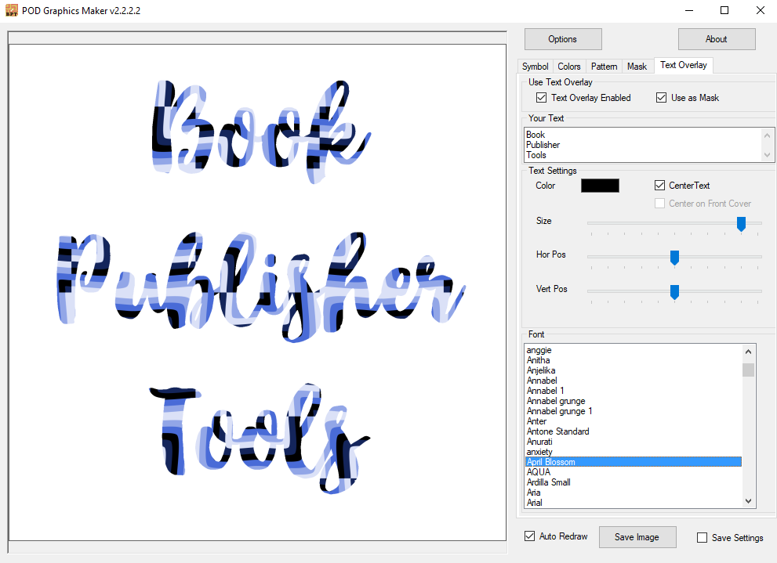The height and width of the screenshot is (563, 777).
Task: Select the April Blossom font
Action: click(634, 462)
